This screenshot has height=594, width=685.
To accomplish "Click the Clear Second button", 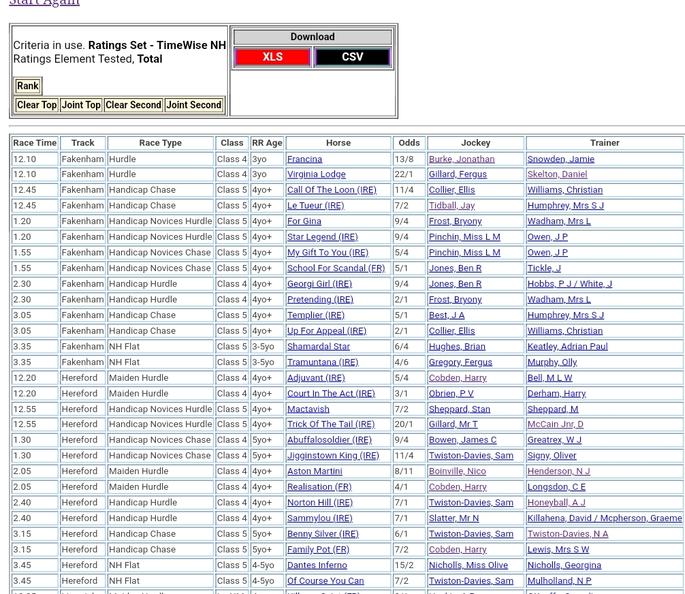I will click(133, 105).
